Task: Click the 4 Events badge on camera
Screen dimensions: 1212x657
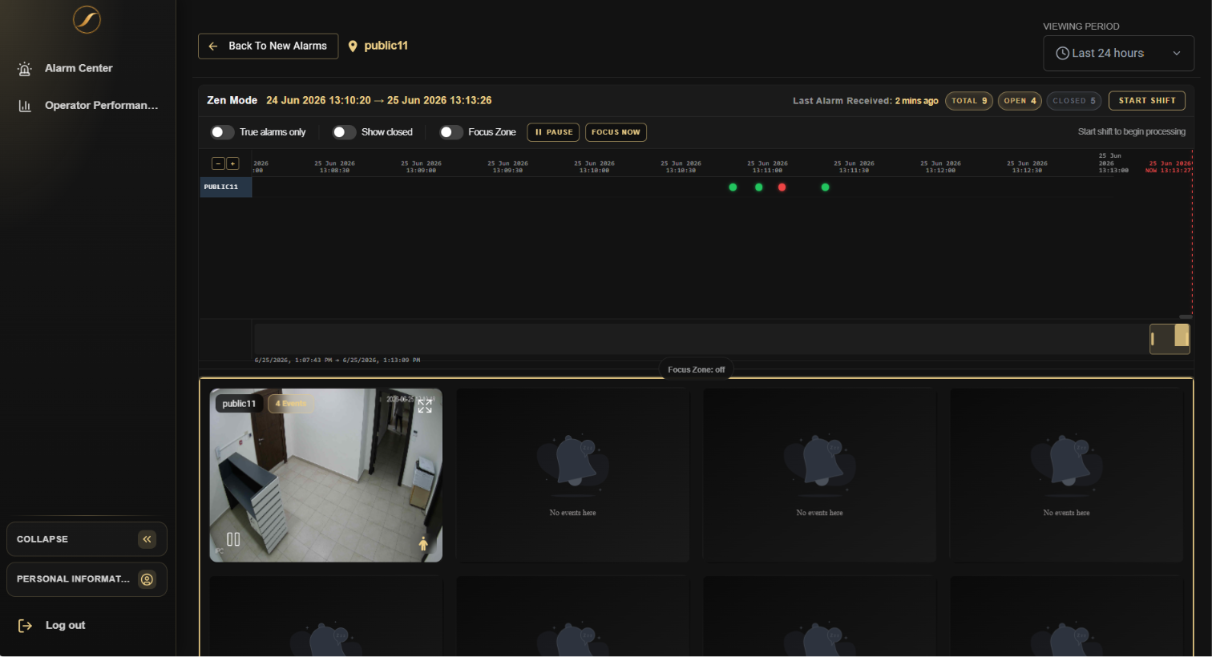Action: (x=291, y=404)
